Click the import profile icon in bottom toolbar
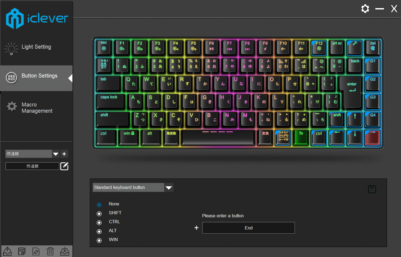 pos(64,251)
